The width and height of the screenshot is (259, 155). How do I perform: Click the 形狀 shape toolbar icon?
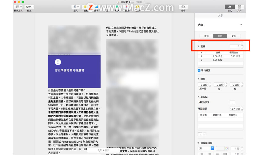(x=117, y=7)
